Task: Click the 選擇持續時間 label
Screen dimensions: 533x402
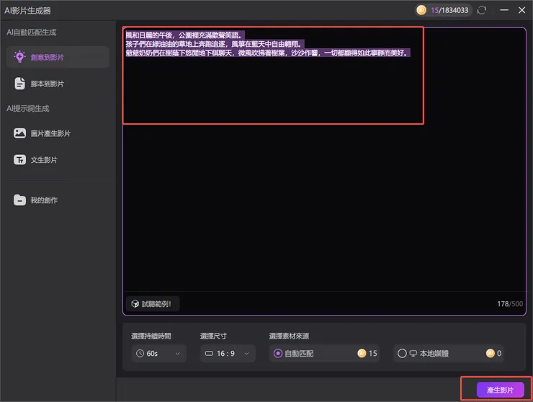Action: coord(151,336)
